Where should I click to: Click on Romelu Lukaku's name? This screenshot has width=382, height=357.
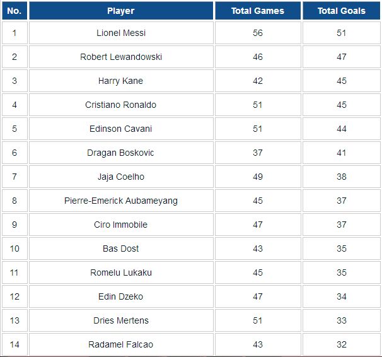point(121,272)
